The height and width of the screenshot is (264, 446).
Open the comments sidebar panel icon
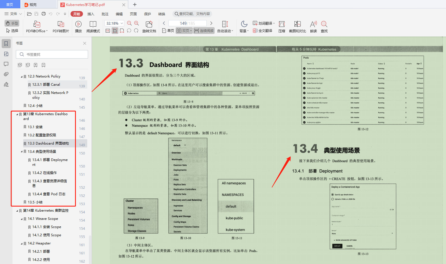point(6,64)
